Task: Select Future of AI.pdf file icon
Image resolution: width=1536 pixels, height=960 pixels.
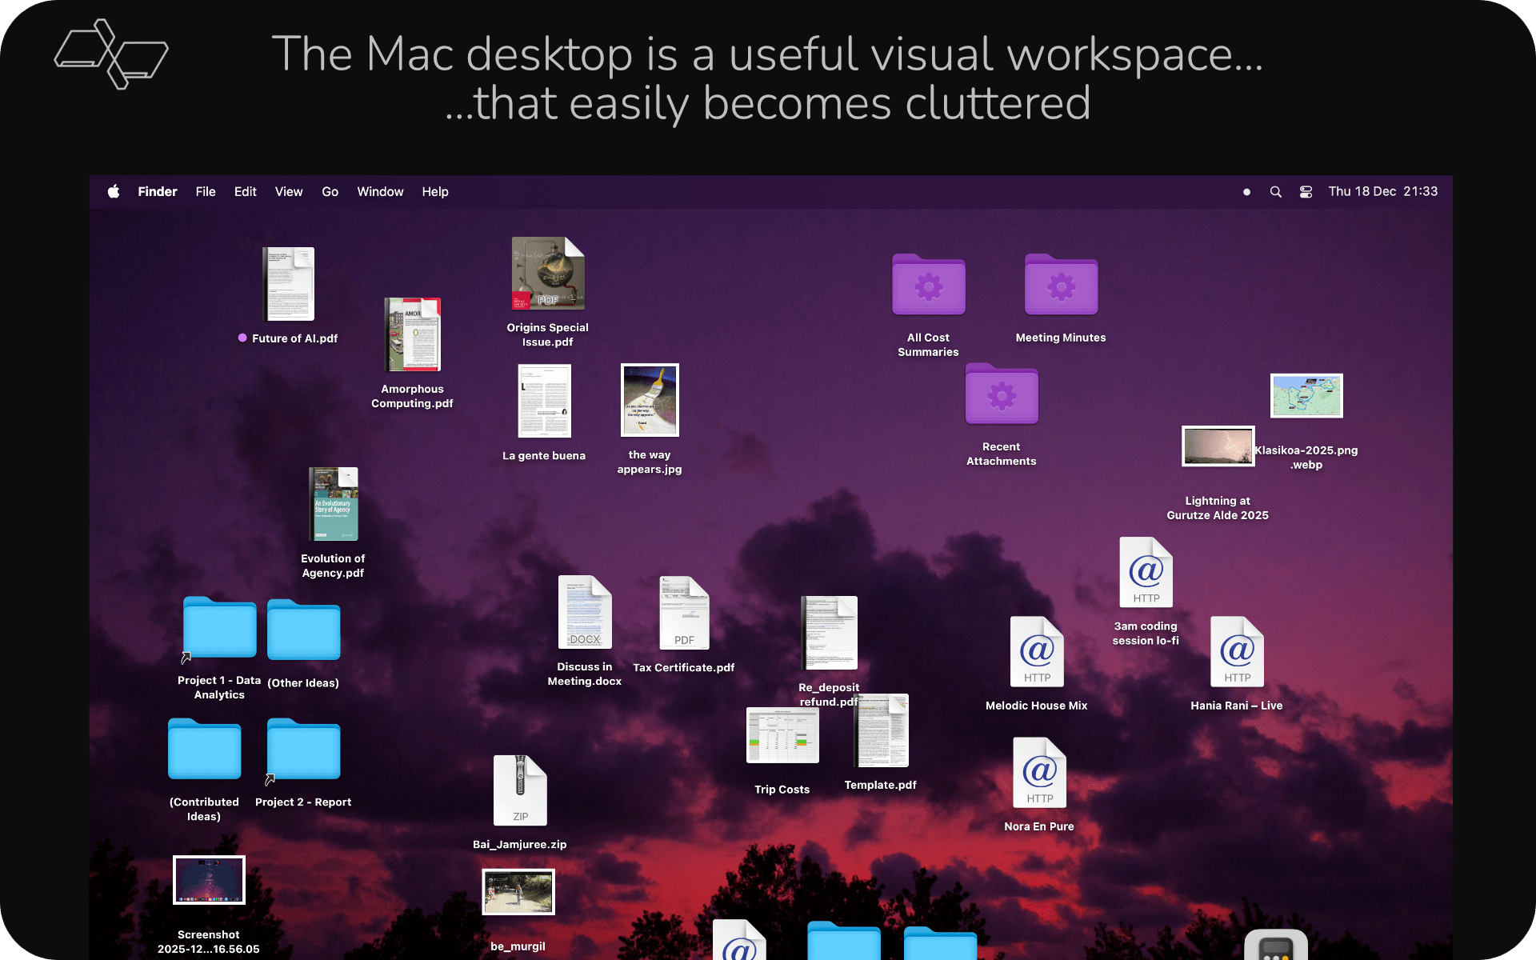Action: [x=289, y=284]
